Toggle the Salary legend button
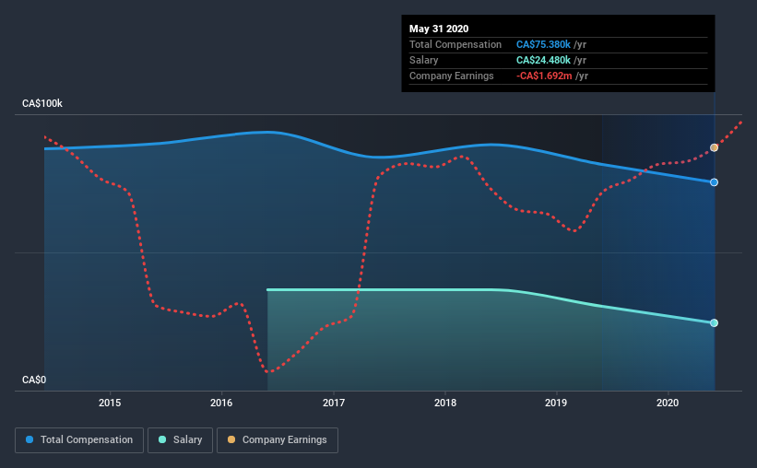 [x=180, y=440]
